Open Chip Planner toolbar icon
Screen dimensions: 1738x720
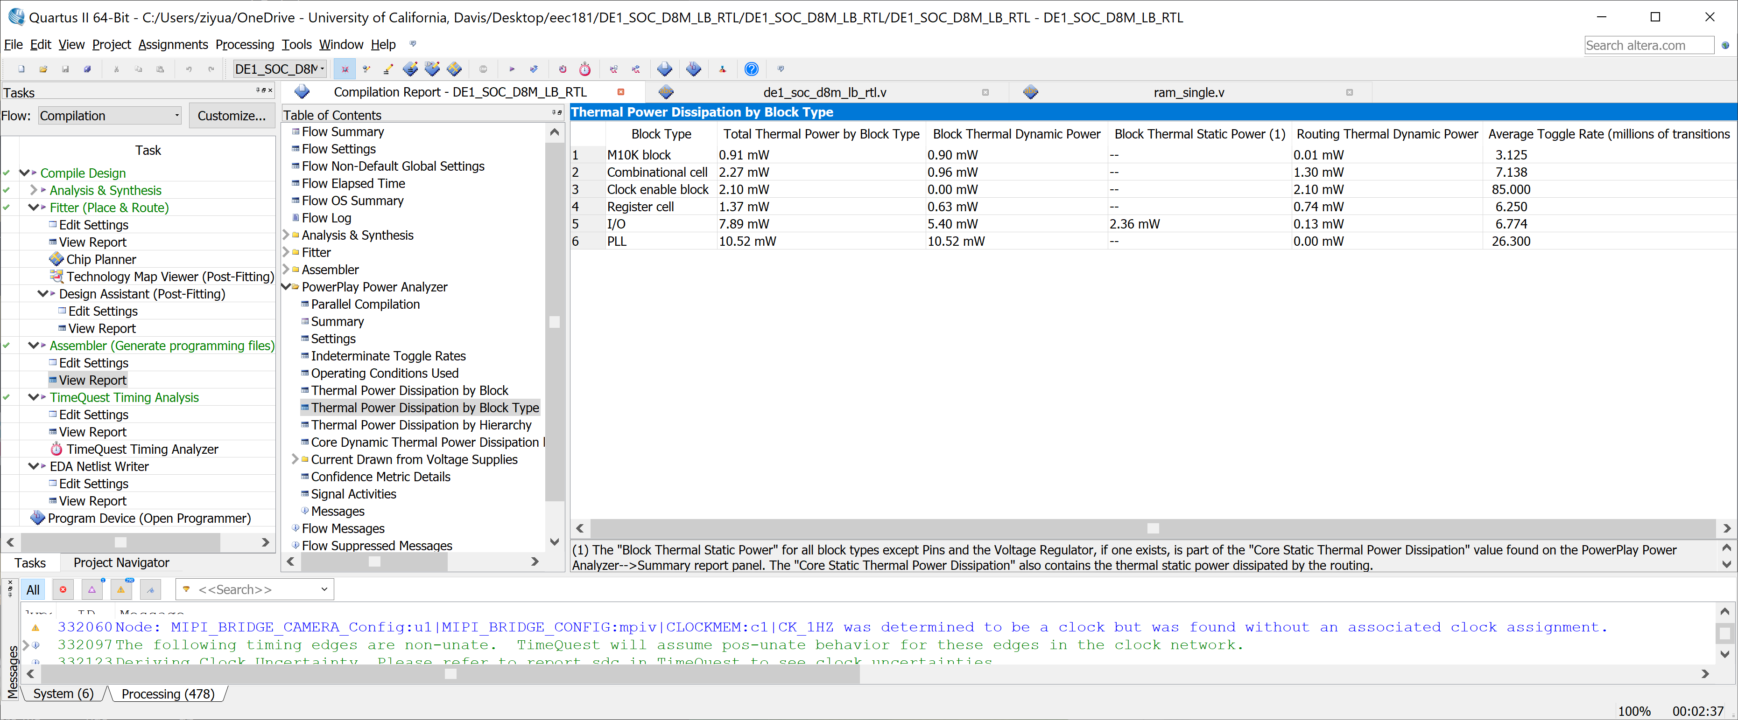(454, 69)
